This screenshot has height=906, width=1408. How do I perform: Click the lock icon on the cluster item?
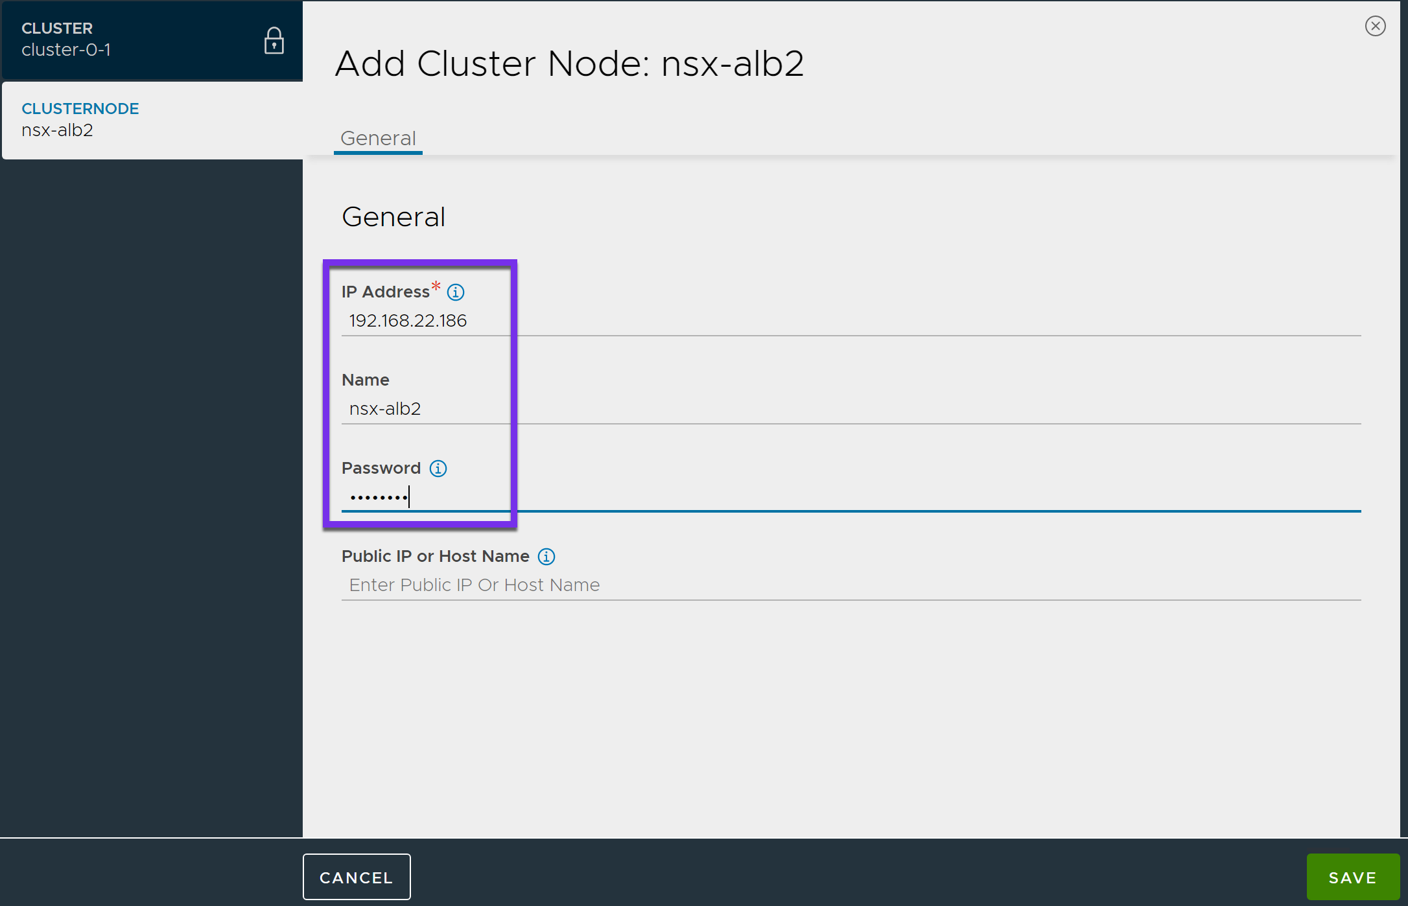point(274,41)
